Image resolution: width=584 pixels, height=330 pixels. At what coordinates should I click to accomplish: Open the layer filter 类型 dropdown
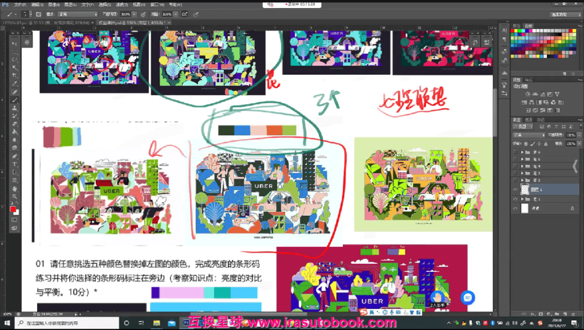(524, 127)
